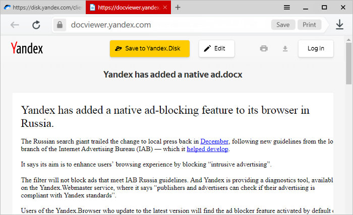Screen dimensions: 353x215
Task: Open the helped develop link
Action: tap(207, 149)
